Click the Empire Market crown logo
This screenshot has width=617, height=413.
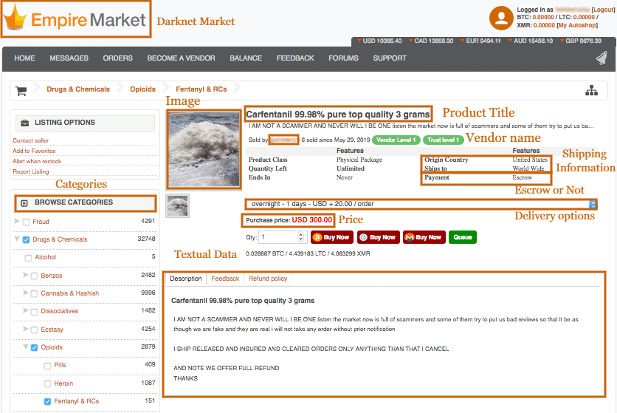(x=15, y=17)
